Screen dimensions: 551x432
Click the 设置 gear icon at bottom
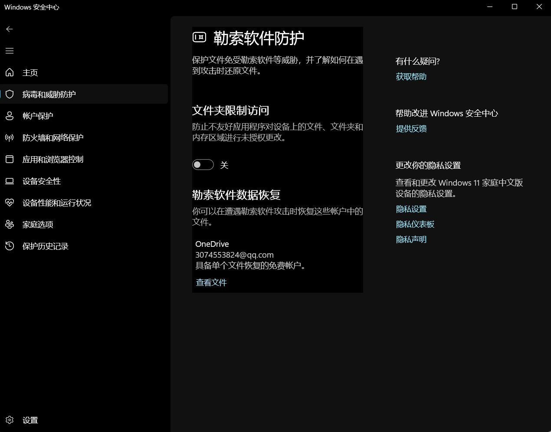tap(9, 420)
